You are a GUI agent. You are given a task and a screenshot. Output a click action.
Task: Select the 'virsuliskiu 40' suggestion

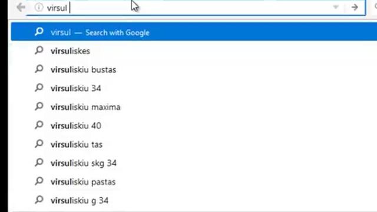[194, 125]
